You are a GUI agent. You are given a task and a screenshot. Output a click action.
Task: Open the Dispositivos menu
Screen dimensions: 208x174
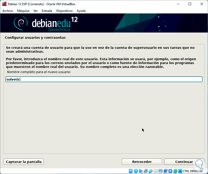(x=64, y=11)
